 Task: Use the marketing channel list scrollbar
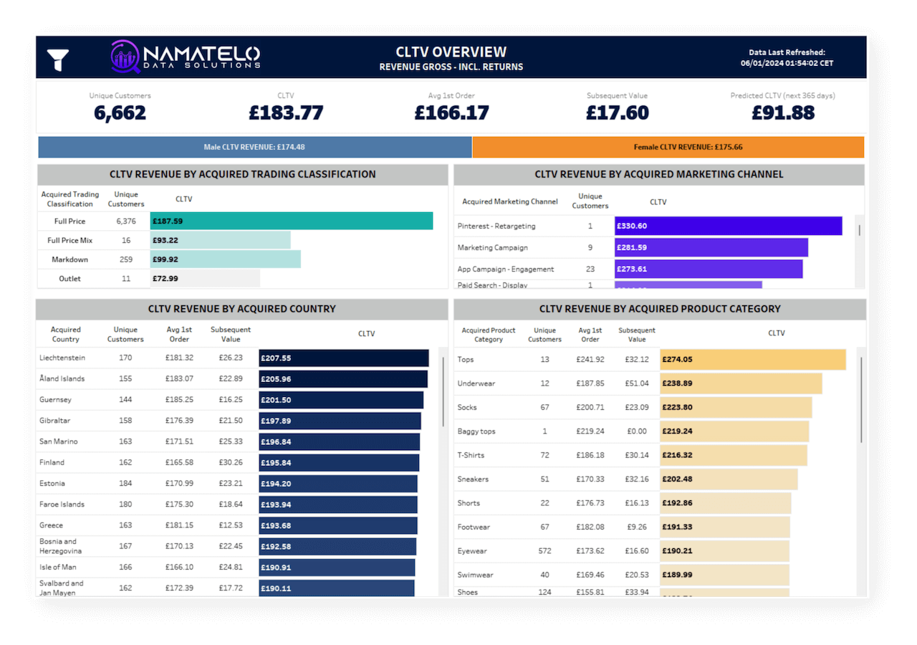859,230
